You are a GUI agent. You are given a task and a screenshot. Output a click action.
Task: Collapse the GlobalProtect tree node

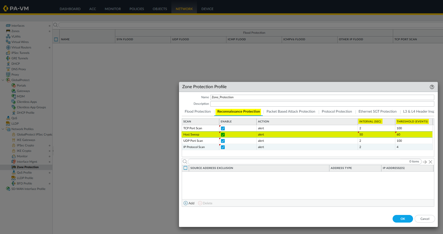(3, 80)
